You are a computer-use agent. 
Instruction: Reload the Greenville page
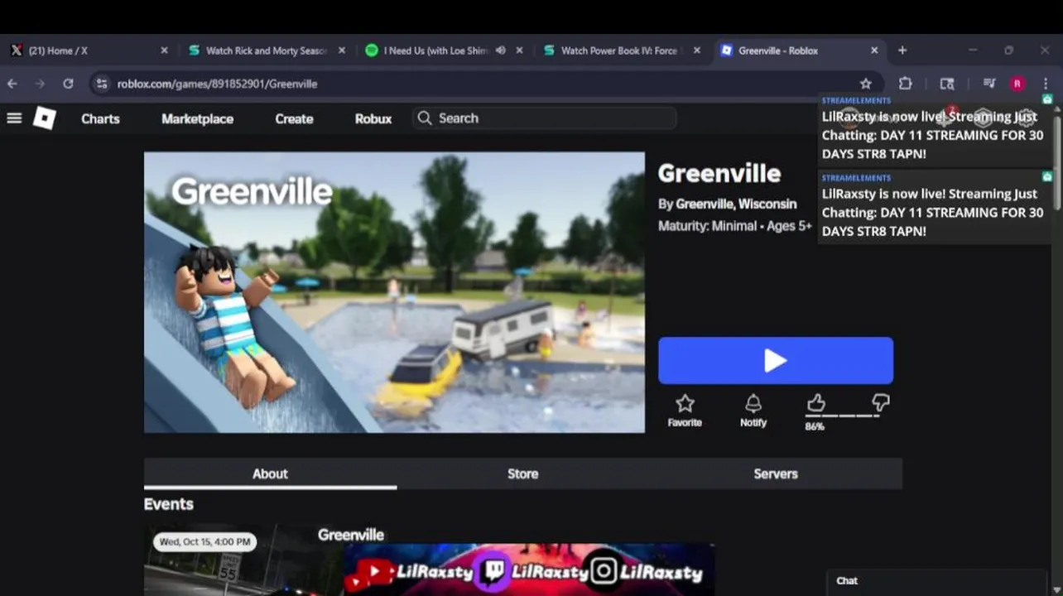pos(68,84)
